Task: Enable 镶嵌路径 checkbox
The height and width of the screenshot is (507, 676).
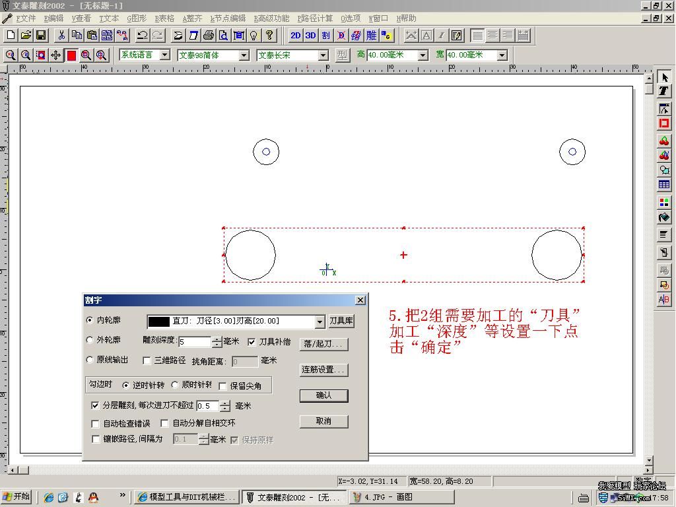Action: point(95,439)
